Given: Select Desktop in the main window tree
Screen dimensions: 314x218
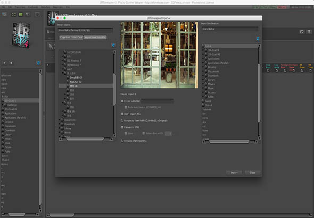Looking at the screenshot, I should pyautogui.click(x=9, y=122).
